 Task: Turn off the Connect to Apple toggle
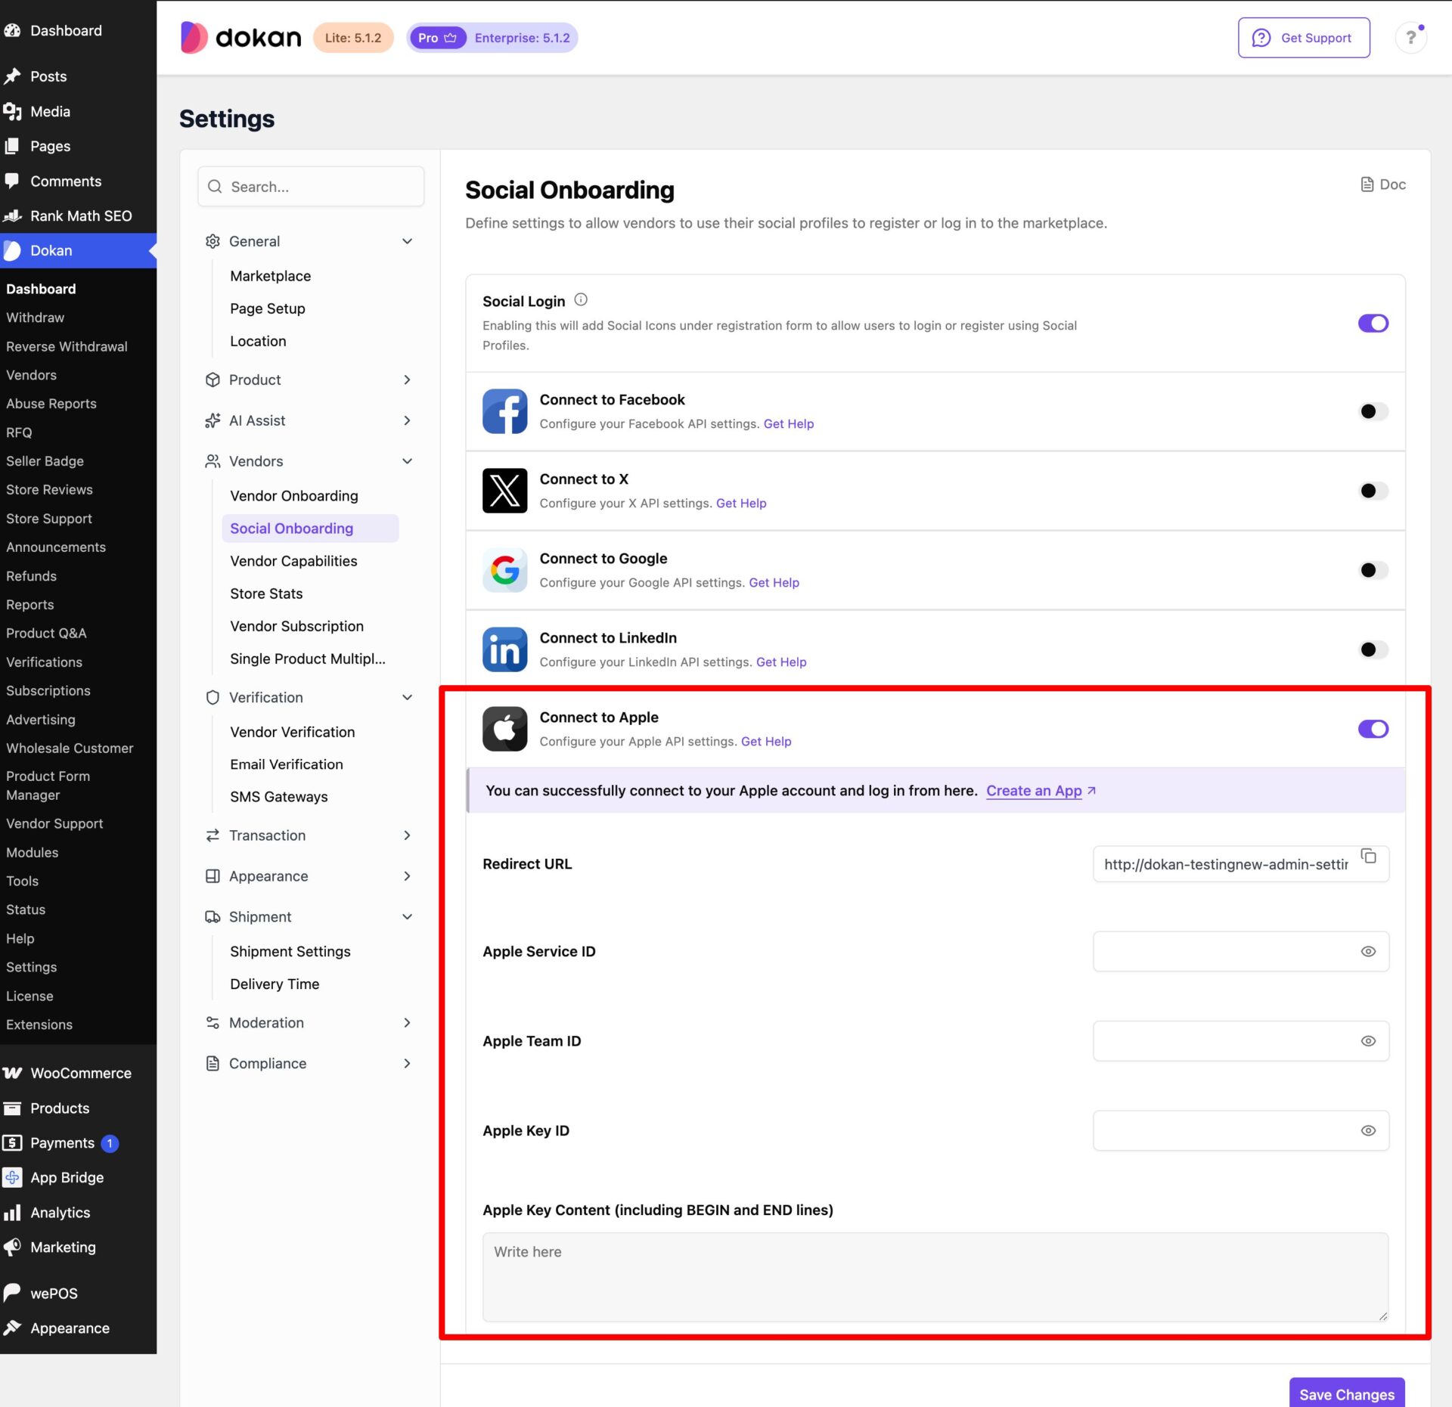pos(1373,729)
